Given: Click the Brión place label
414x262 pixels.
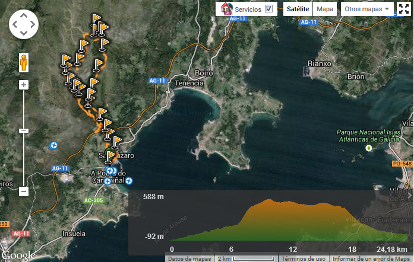Looking at the screenshot, I should point(356,76).
